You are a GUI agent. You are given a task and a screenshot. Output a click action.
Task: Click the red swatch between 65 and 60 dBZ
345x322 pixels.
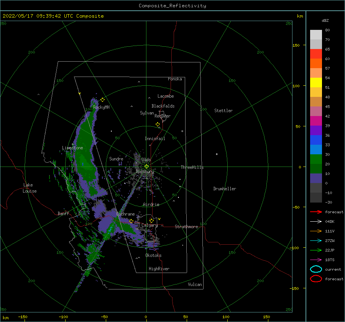[316, 54]
